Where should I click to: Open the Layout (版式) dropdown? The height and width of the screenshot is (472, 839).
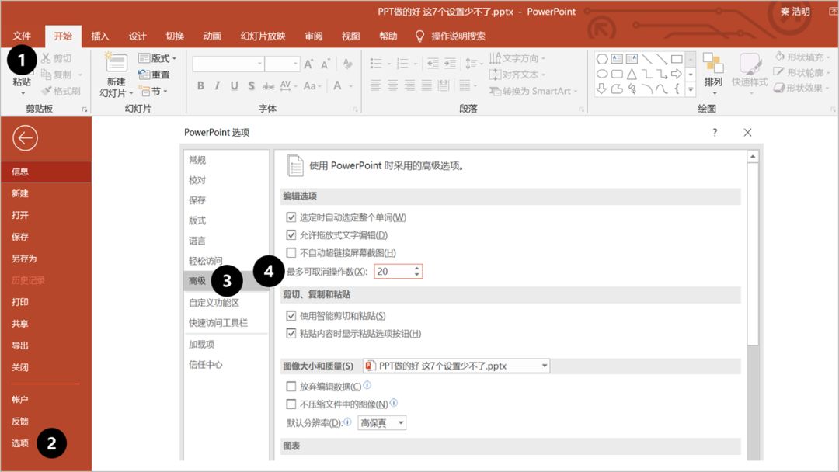(x=157, y=57)
